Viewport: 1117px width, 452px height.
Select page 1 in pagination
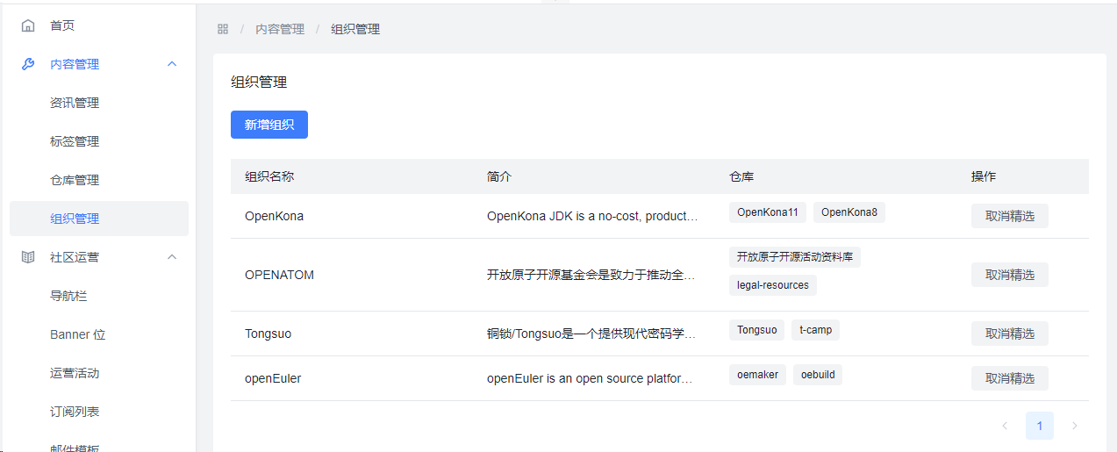tap(1040, 426)
